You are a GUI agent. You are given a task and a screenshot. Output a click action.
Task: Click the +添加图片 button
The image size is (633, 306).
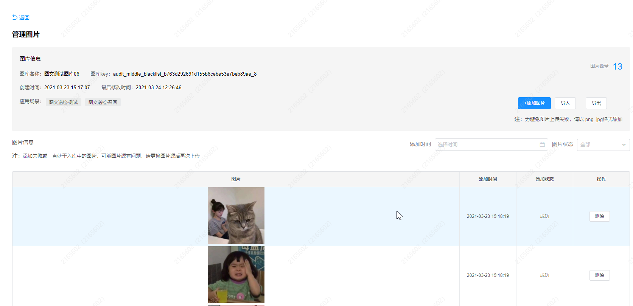534,103
